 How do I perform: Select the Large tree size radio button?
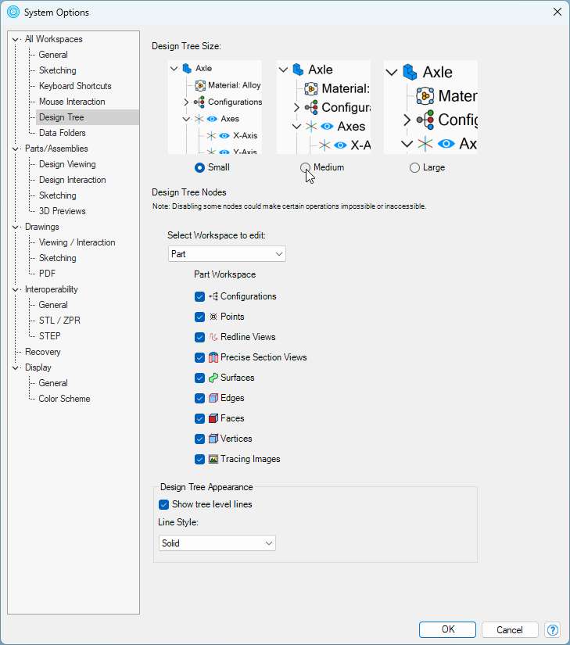click(414, 167)
